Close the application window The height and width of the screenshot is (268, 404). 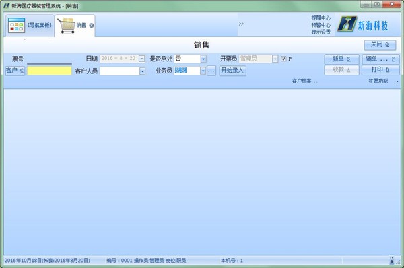pos(392,5)
